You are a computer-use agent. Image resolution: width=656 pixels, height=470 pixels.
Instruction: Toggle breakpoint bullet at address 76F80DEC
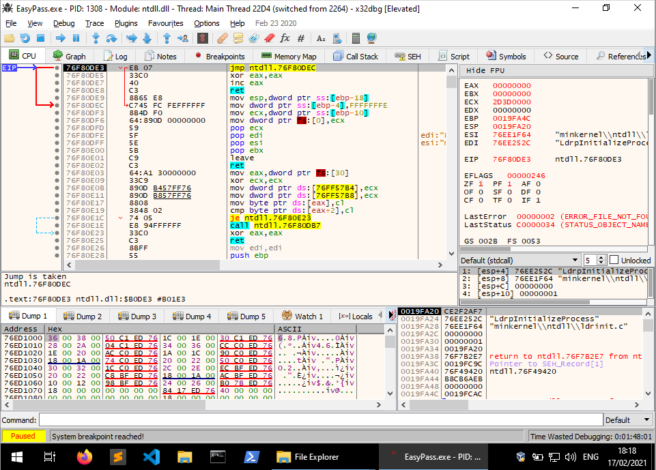tap(57, 105)
